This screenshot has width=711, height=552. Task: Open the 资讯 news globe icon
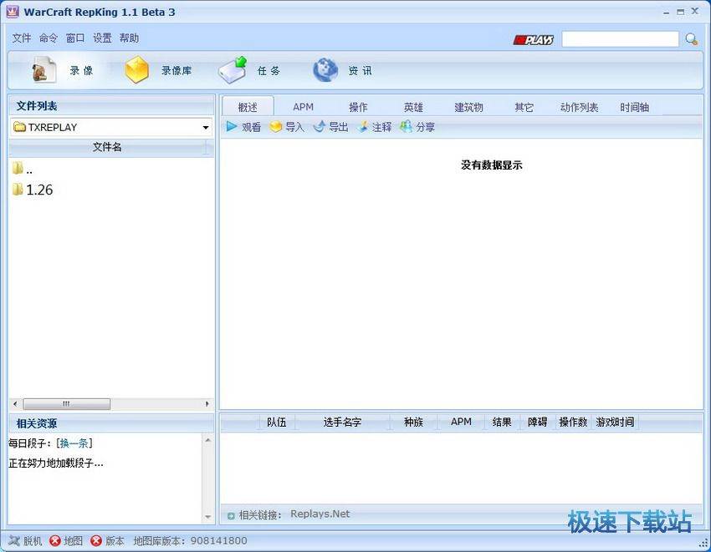click(x=325, y=69)
